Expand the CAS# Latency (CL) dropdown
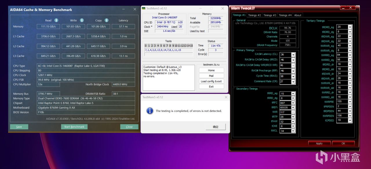 (293, 54)
